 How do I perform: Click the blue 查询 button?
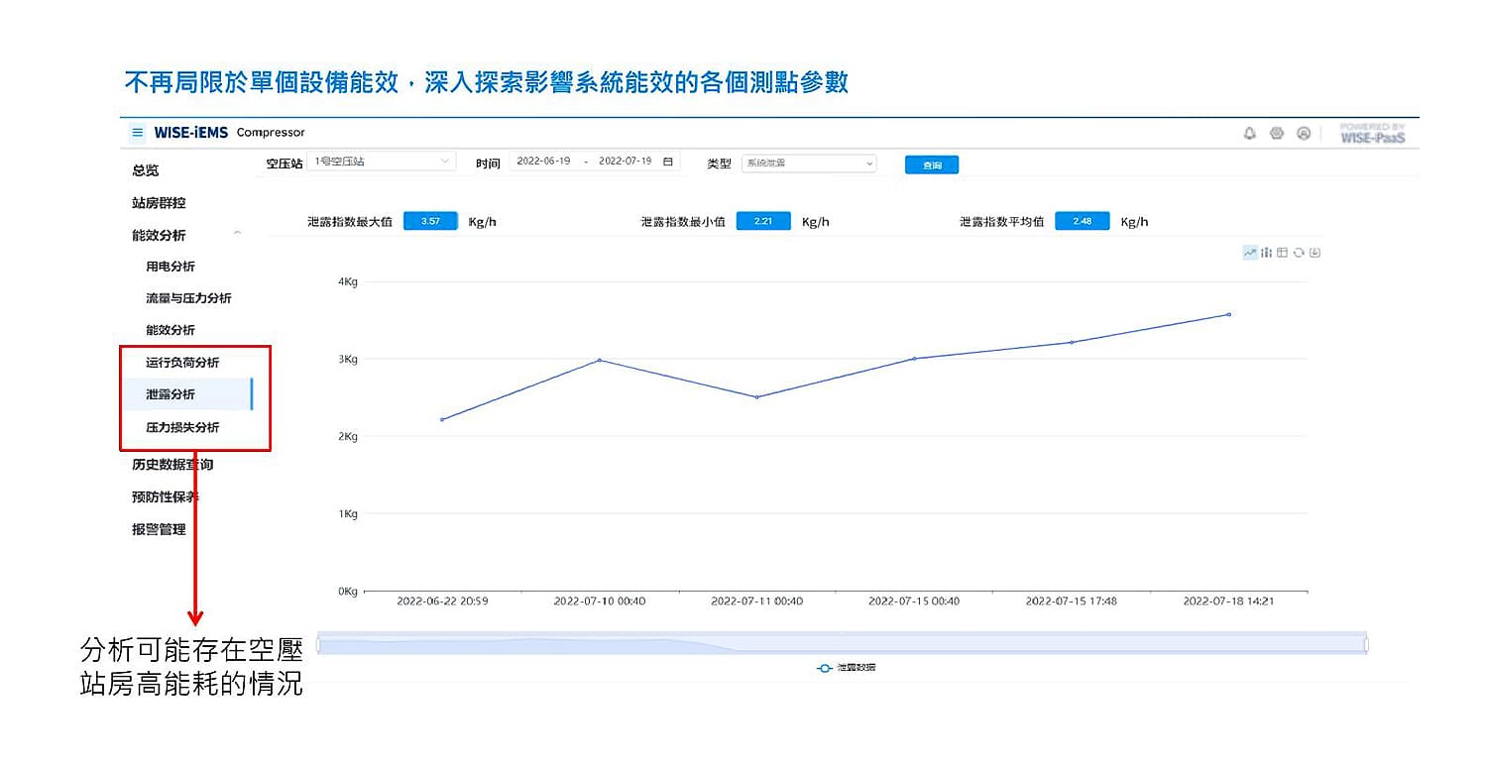tap(932, 164)
